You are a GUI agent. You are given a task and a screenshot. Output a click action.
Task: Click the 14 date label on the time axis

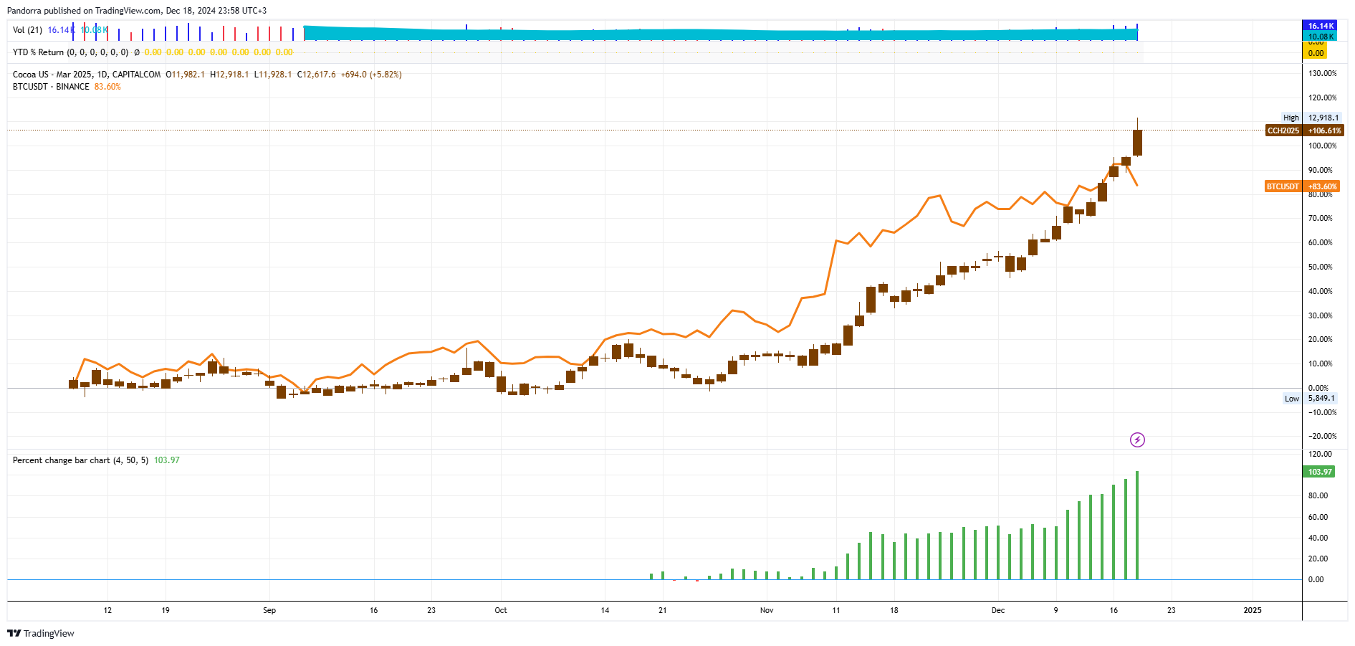click(x=605, y=611)
